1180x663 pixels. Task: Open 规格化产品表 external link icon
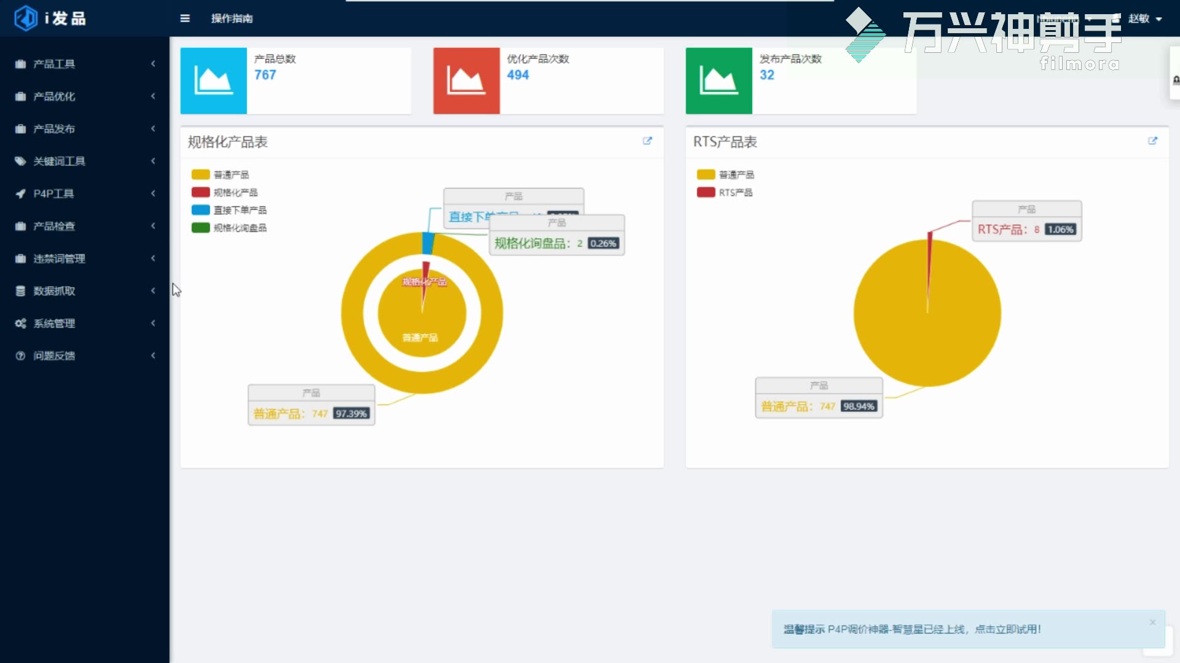pyautogui.click(x=647, y=141)
